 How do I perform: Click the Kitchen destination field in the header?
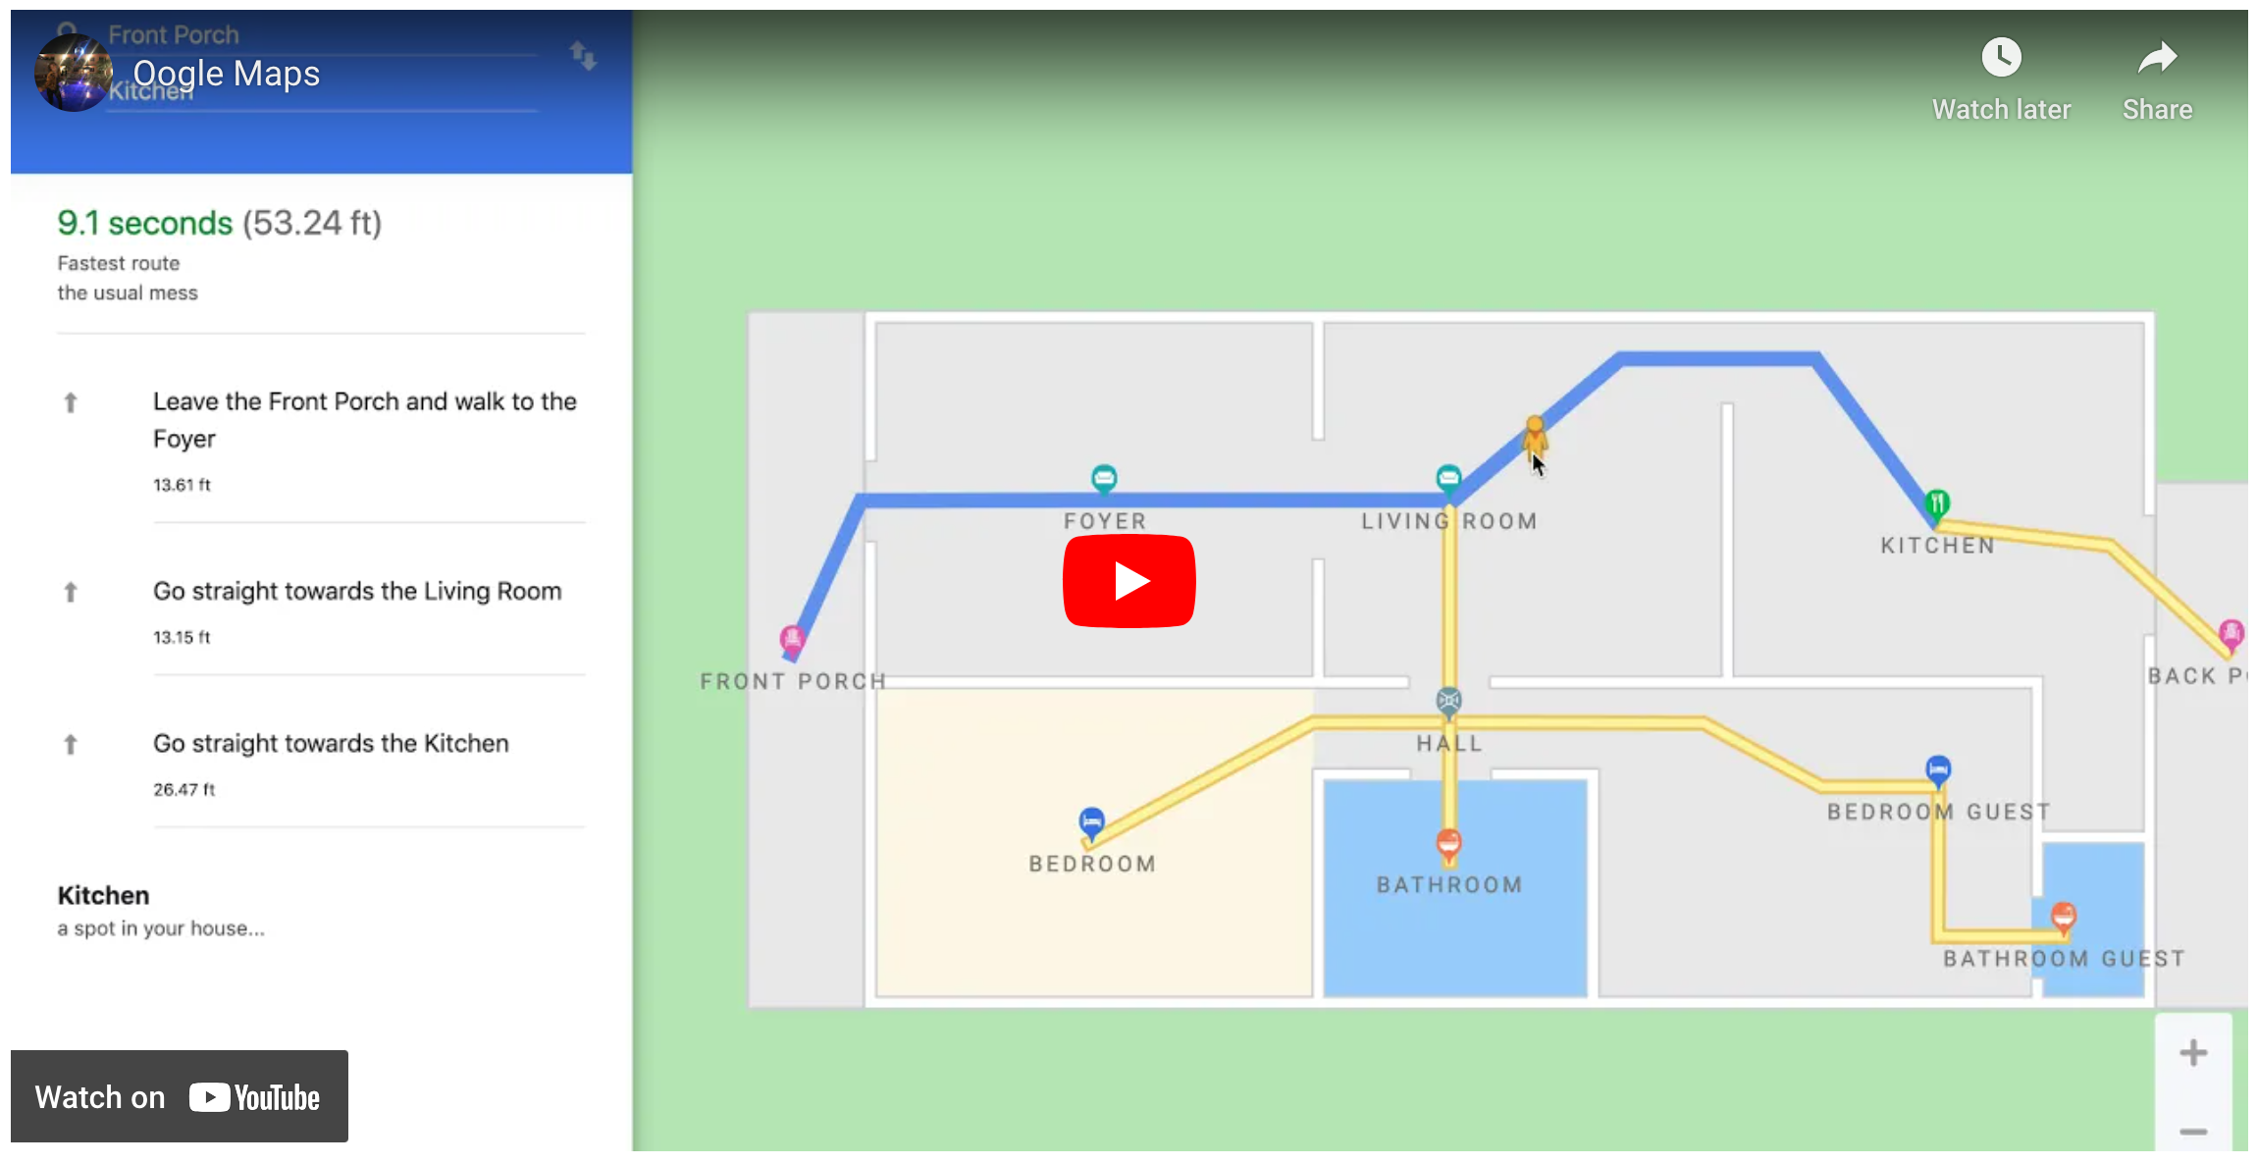[x=322, y=91]
